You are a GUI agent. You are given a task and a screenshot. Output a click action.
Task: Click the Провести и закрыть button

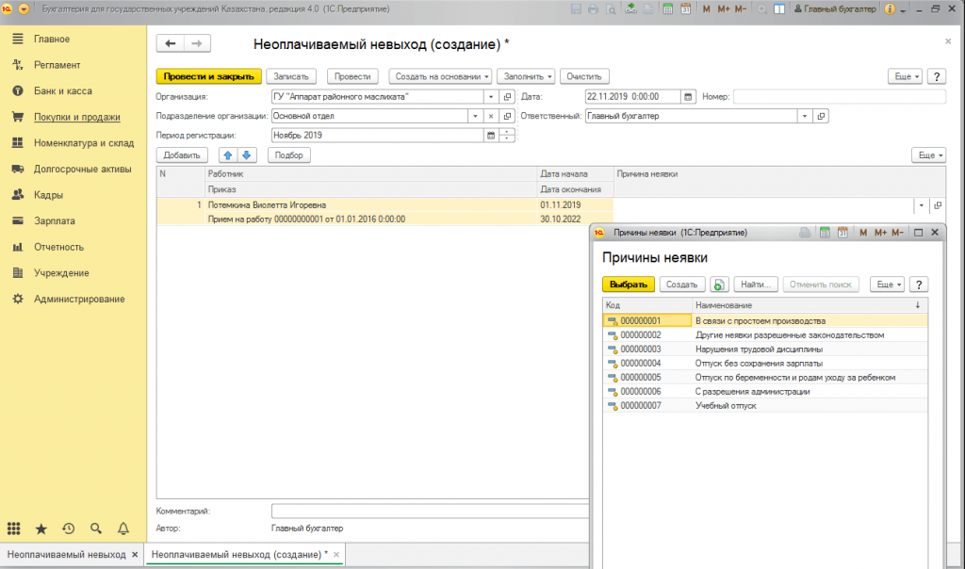coord(207,76)
